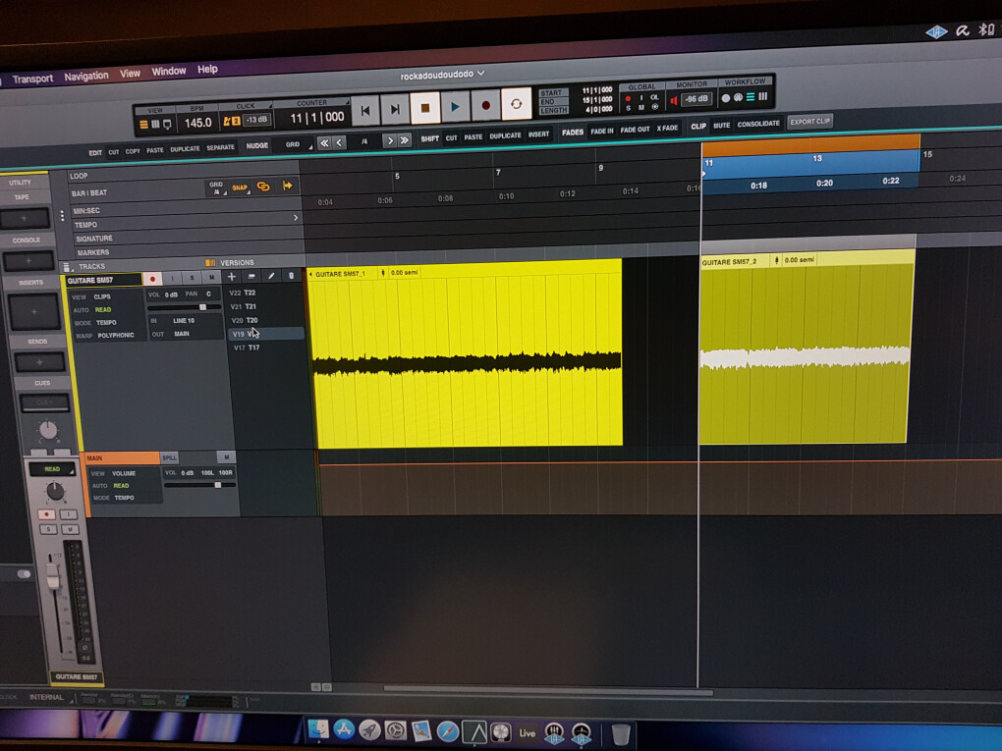Image resolution: width=1002 pixels, height=751 pixels.
Task: Open the Nudge GRID value dropdown
Action: [295, 145]
